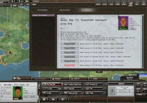
Task: Open the Slideland regime tab
Action: tap(60, 79)
